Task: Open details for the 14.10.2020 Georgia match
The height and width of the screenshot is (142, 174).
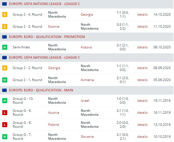Action: coord(142,15)
